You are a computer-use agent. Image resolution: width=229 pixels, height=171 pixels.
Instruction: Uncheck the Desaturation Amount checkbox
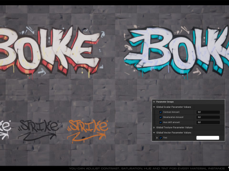tap(161, 117)
